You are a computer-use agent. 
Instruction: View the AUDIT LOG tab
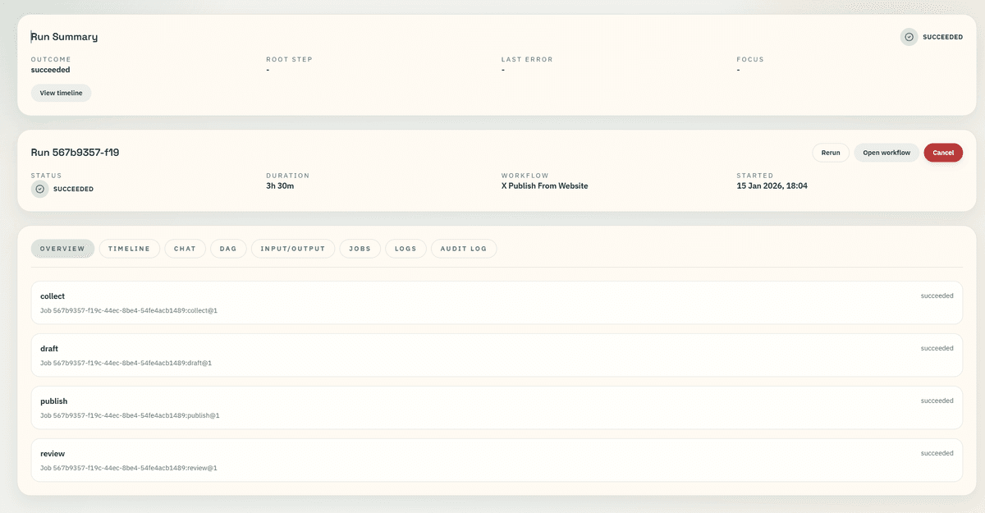(x=463, y=248)
